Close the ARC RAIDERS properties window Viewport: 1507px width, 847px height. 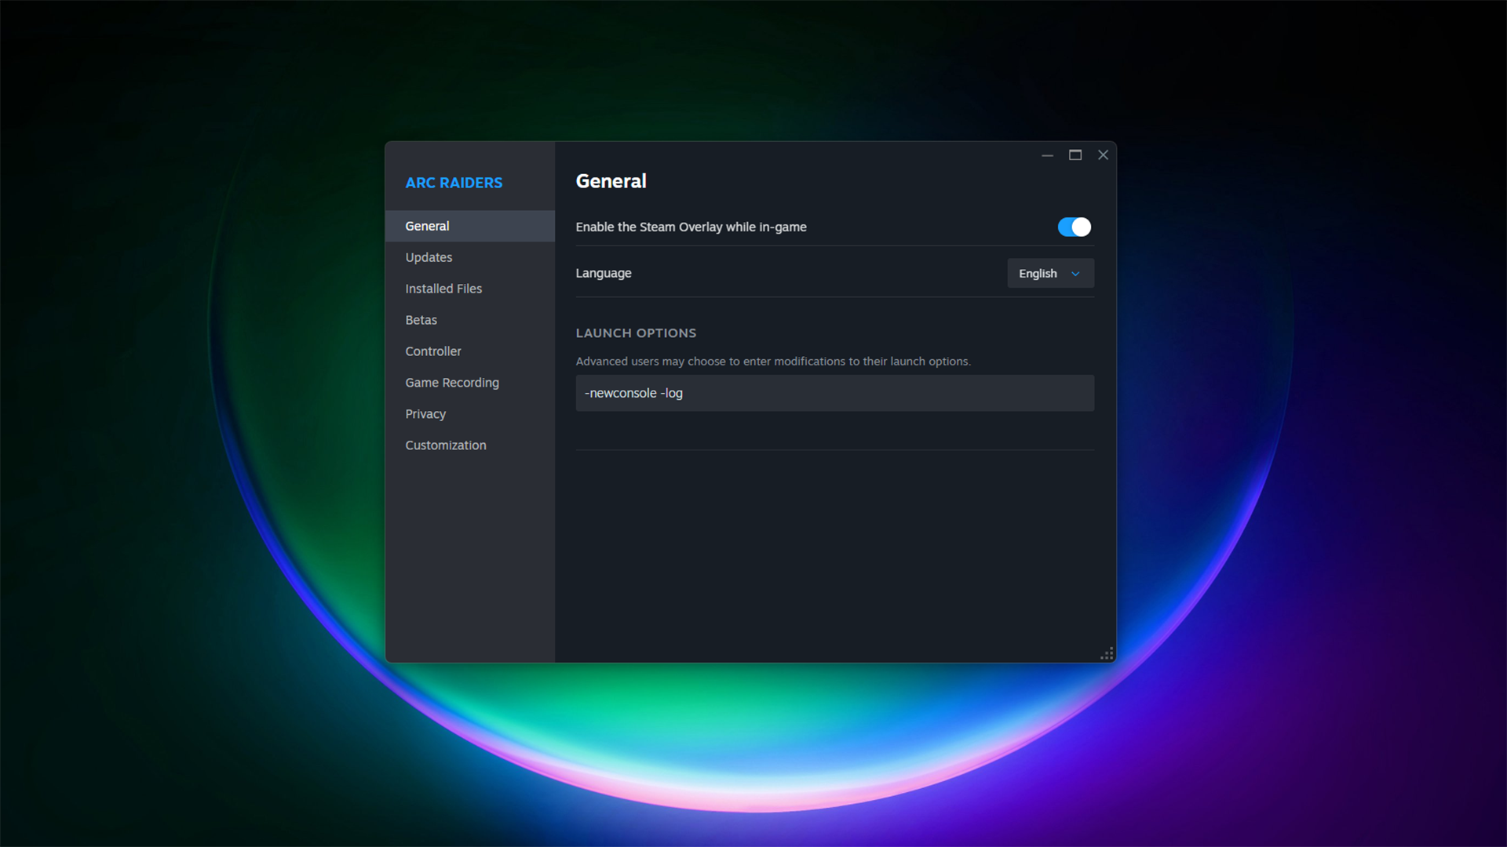[1103, 155]
